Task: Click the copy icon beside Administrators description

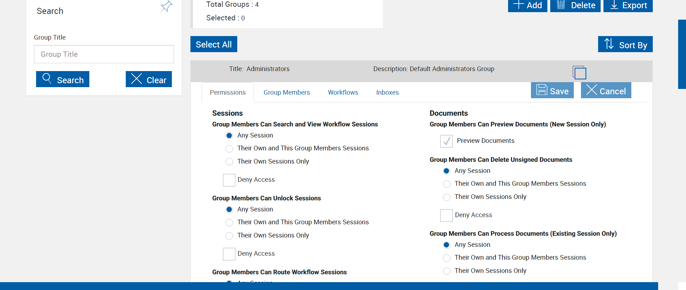Action: [x=579, y=72]
